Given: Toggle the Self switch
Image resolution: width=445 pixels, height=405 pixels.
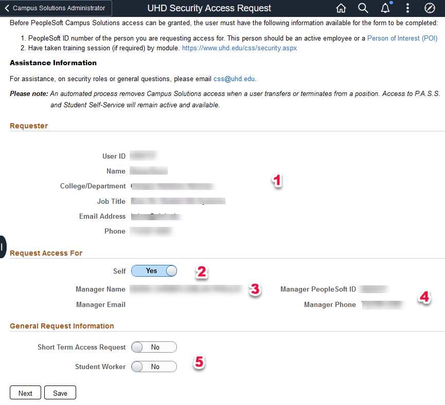Looking at the screenshot, I should 154,271.
